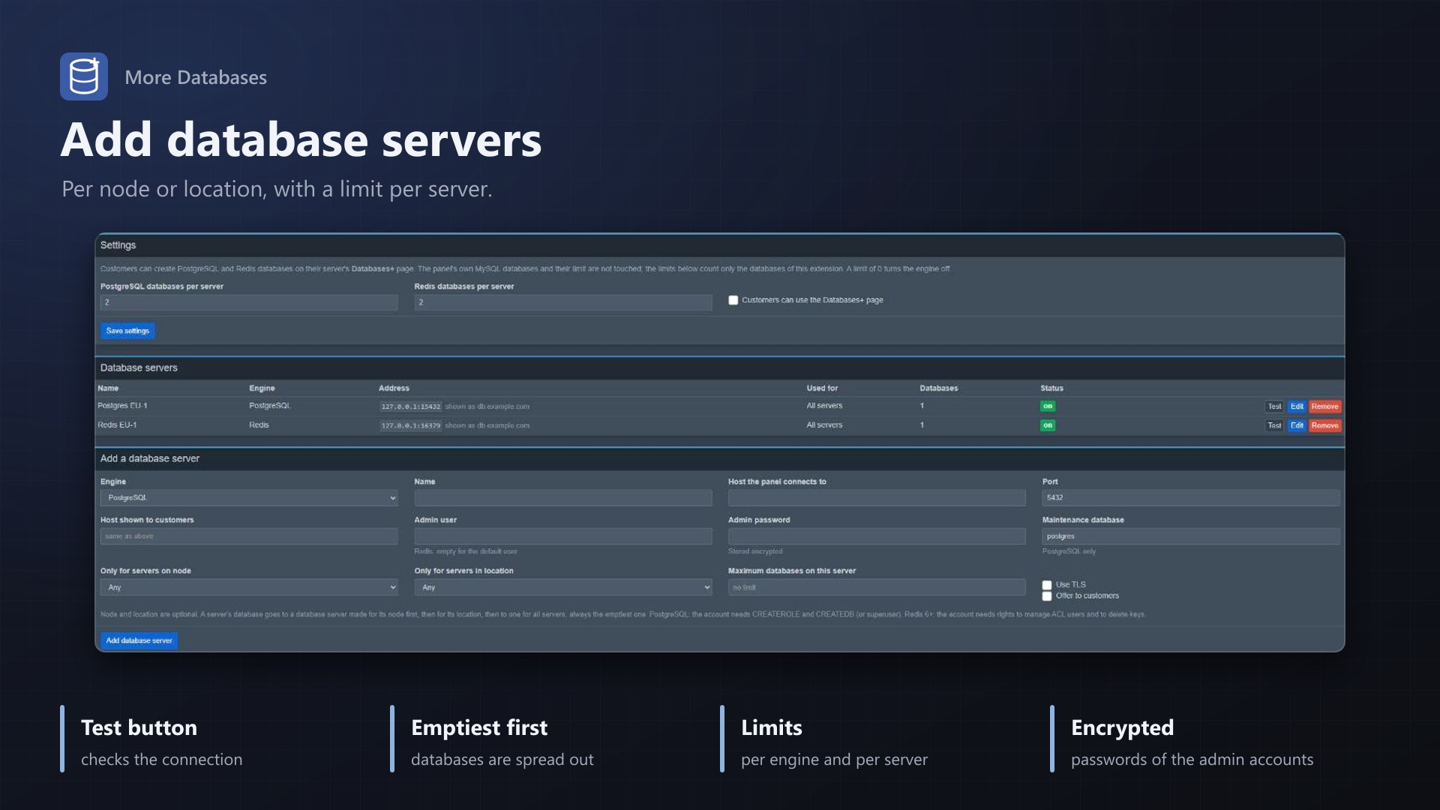Focus the Admin password field
1440x810 pixels.
point(877,536)
